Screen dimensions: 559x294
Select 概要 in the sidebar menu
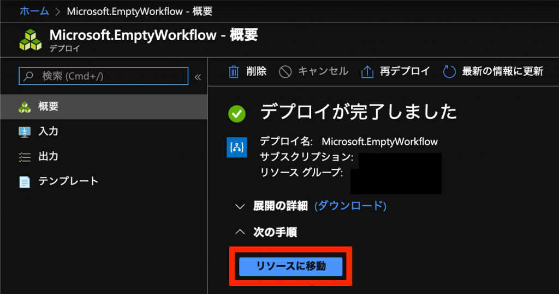pyautogui.click(x=104, y=107)
